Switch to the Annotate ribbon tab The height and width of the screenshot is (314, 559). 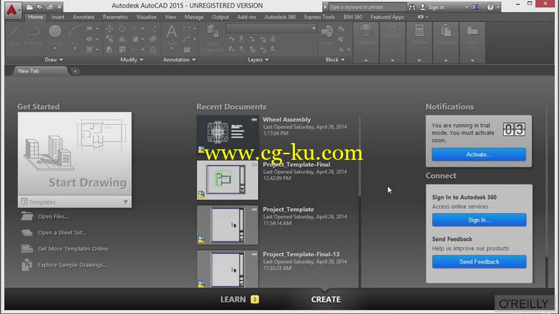pos(83,17)
